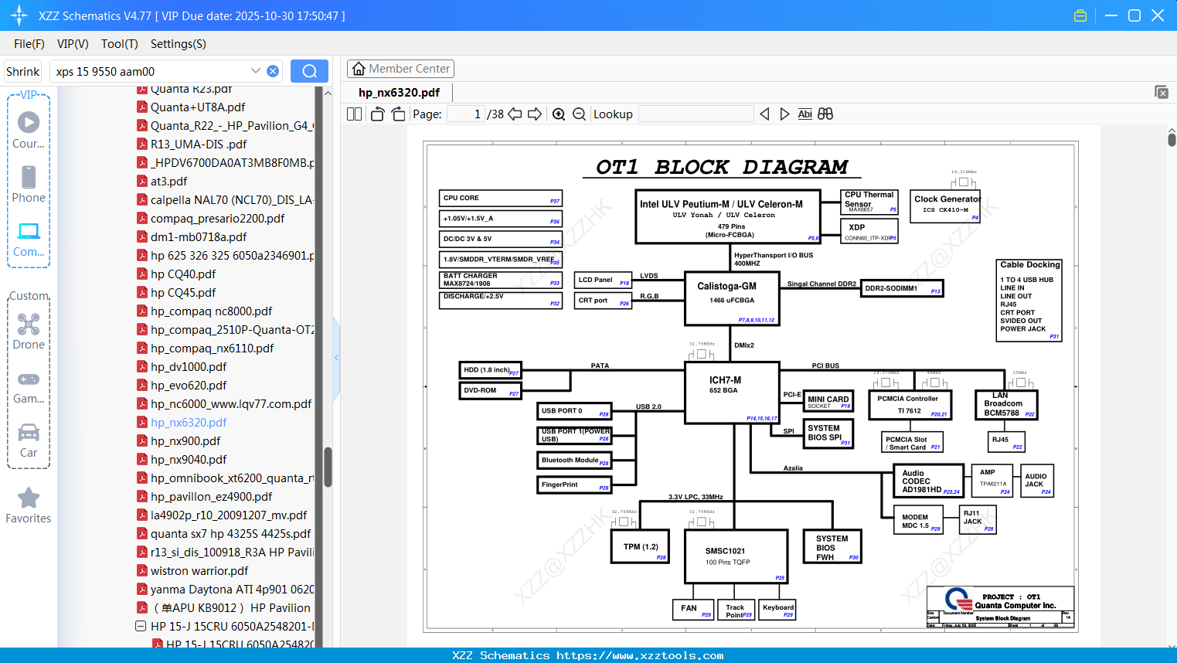1177x663 pixels.
Task: Open the search history dropdown arrow
Action: (256, 71)
